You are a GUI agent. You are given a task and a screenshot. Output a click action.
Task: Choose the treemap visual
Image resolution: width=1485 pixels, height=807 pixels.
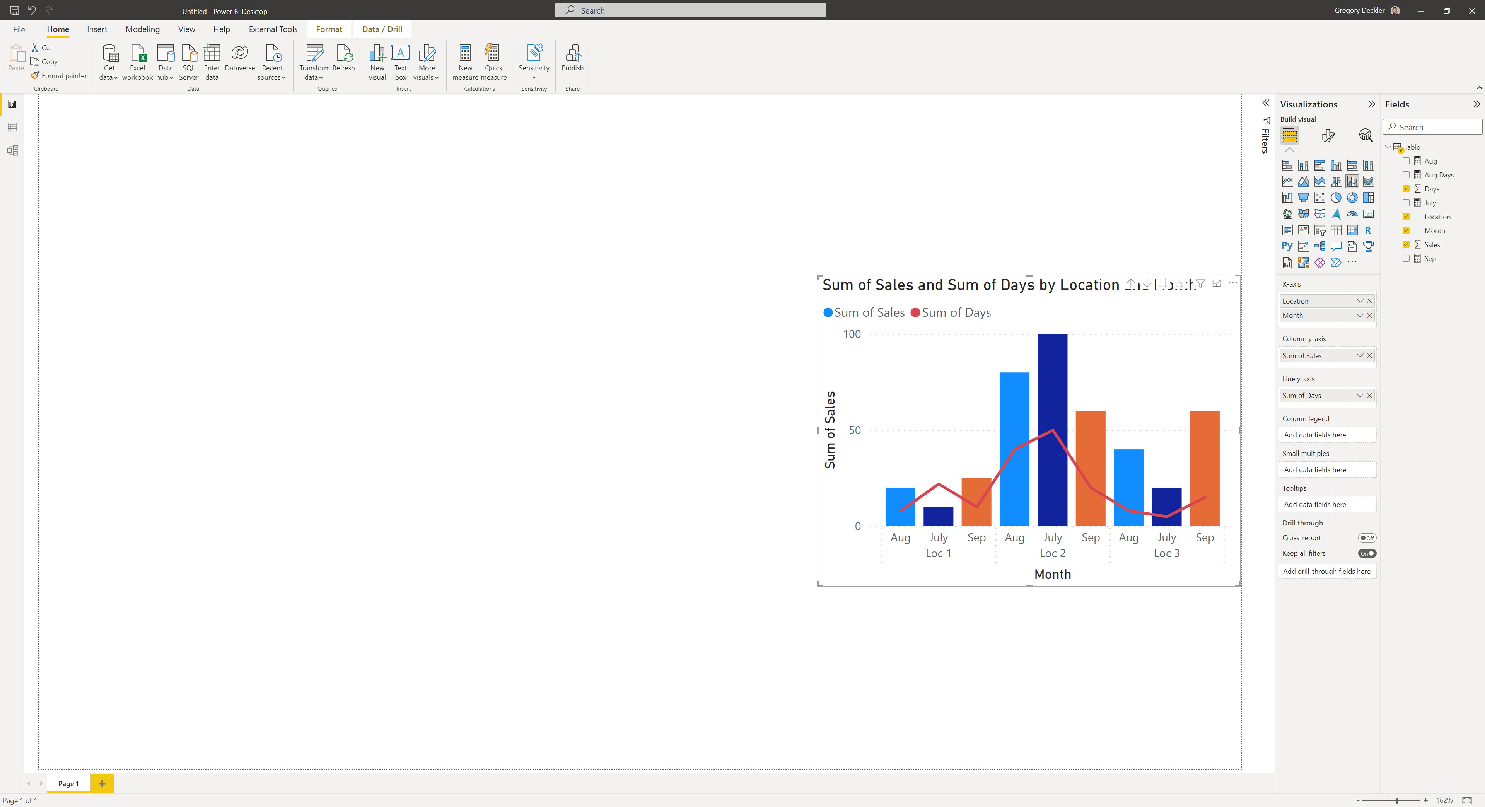(x=1369, y=198)
